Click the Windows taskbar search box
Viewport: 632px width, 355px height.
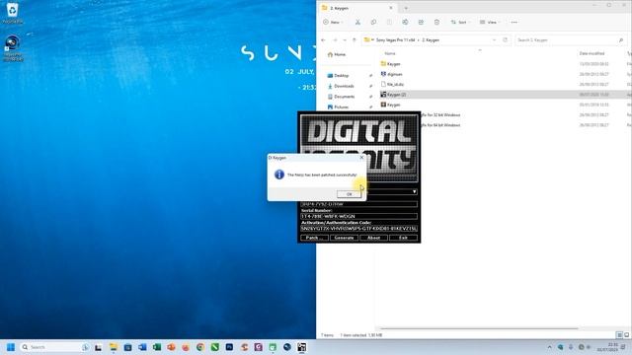click(54, 347)
